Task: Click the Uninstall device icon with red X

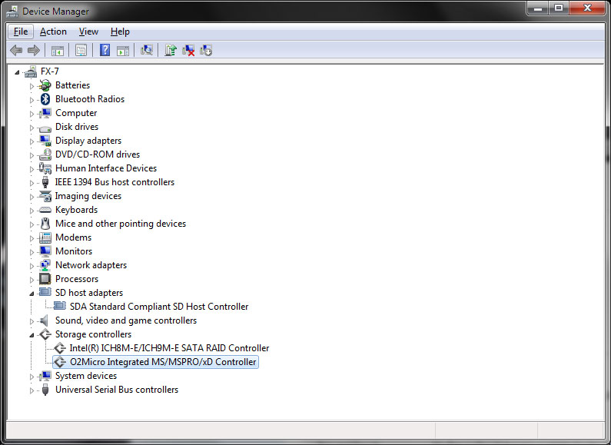Action: click(188, 50)
